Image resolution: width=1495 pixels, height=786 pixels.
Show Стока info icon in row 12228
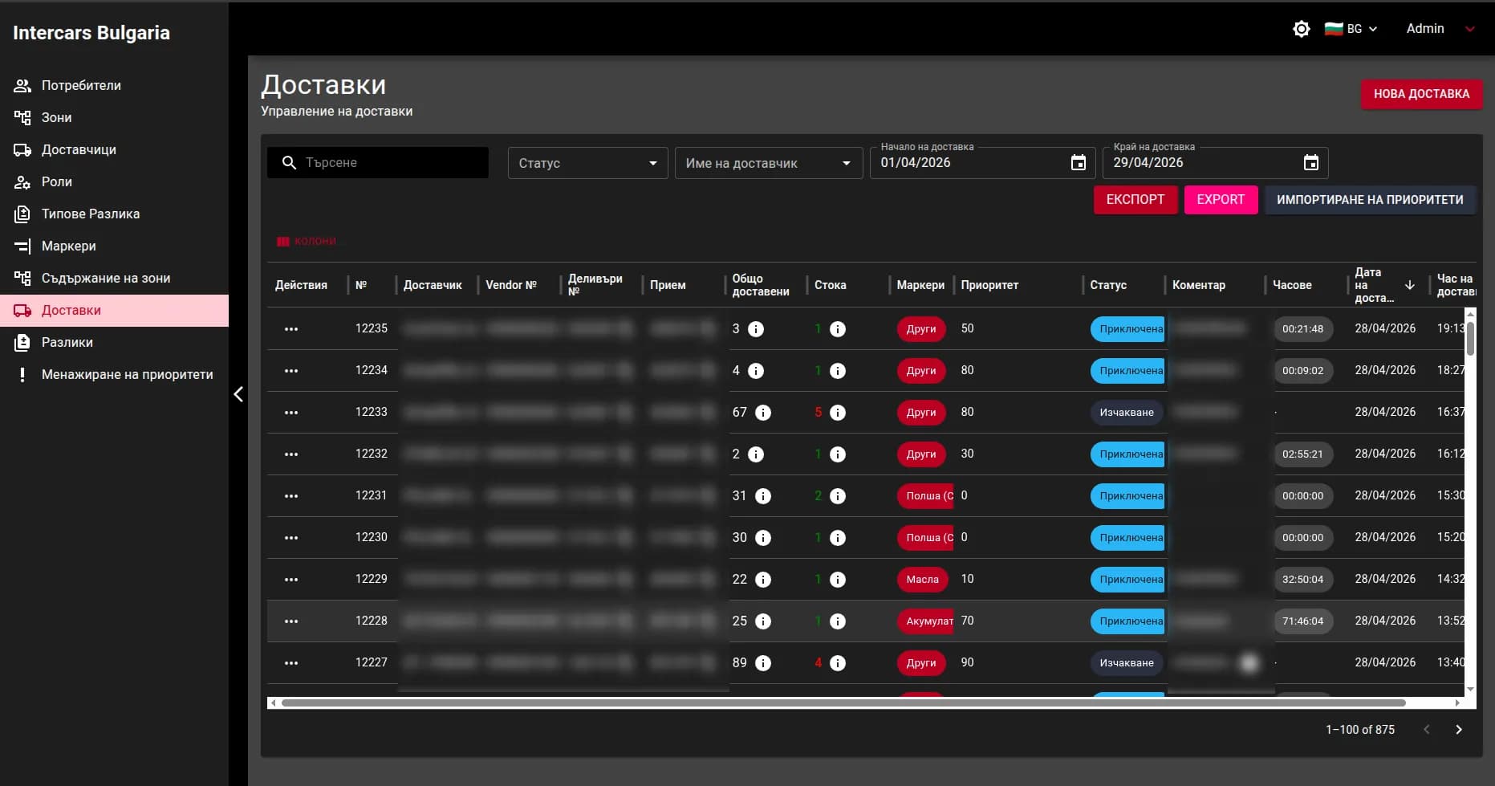click(x=838, y=621)
